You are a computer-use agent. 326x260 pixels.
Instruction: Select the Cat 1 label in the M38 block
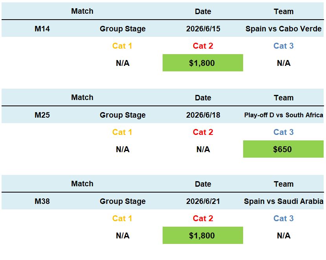[x=122, y=218]
